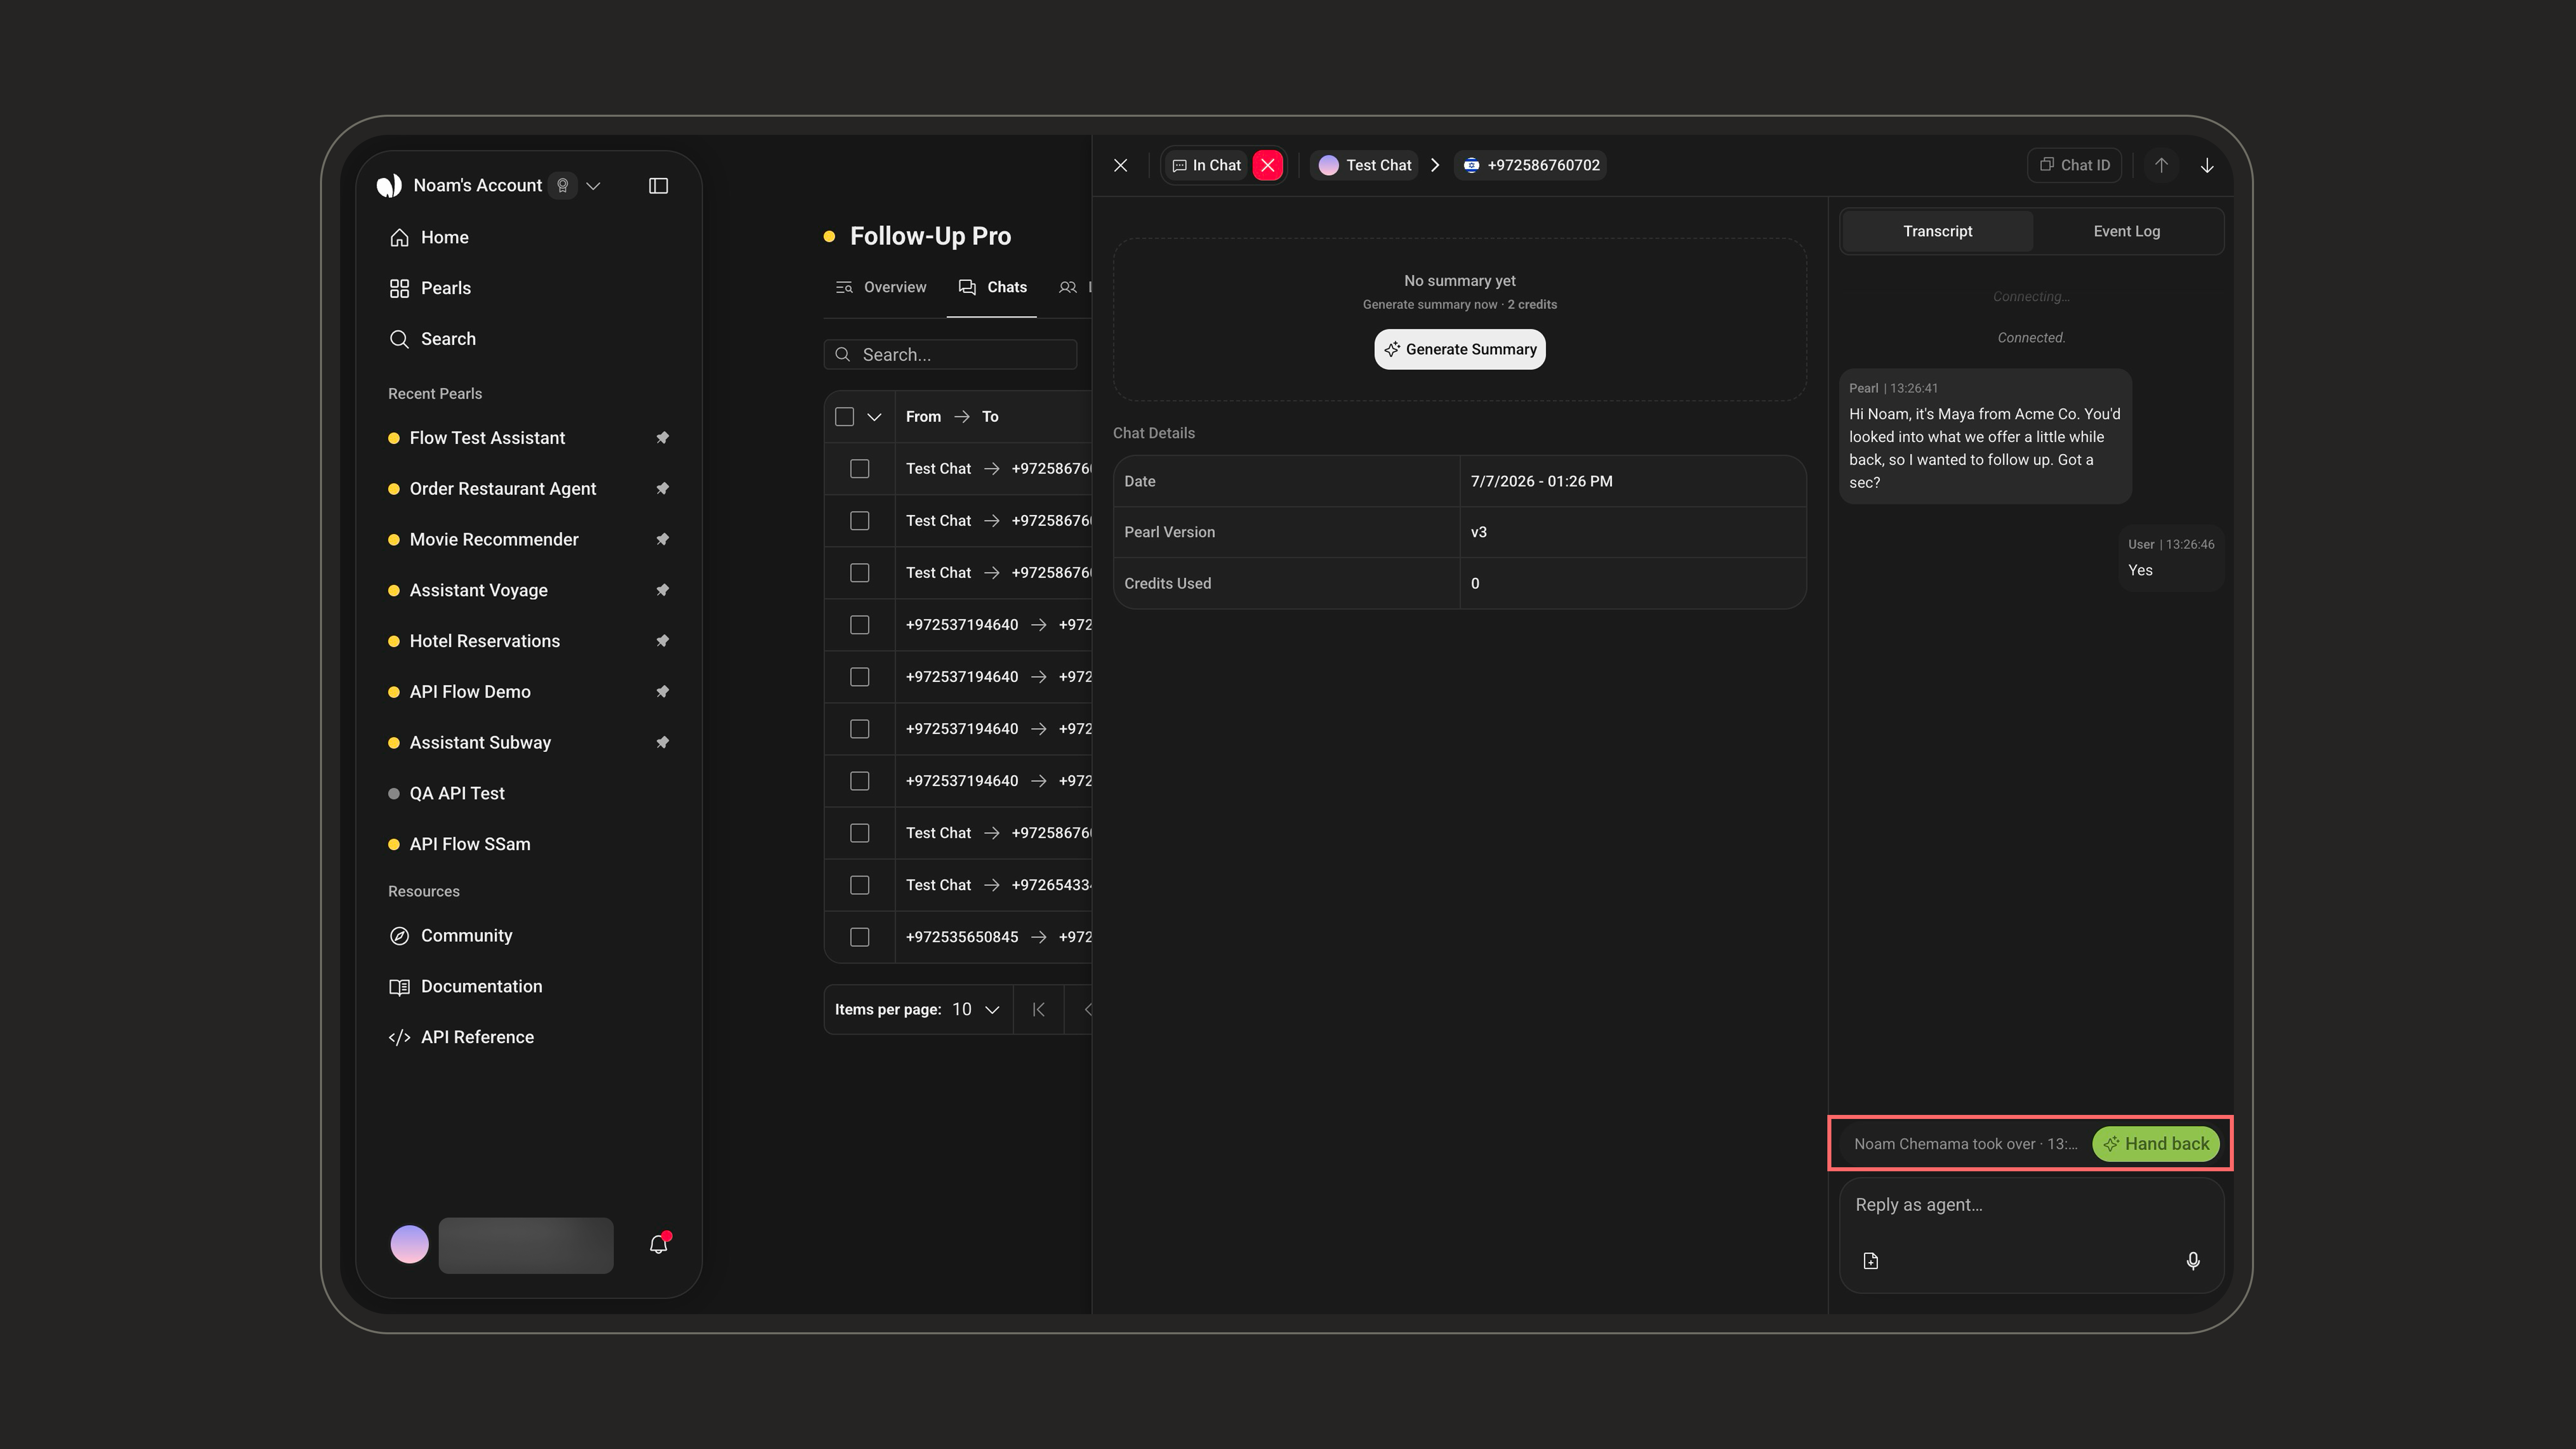Start voice input microphone

tap(2193, 1261)
